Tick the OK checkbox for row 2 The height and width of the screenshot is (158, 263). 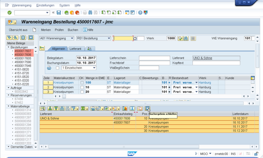click(x=82, y=87)
